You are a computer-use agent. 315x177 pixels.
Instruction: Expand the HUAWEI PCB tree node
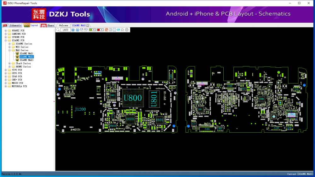[x=6, y=31]
